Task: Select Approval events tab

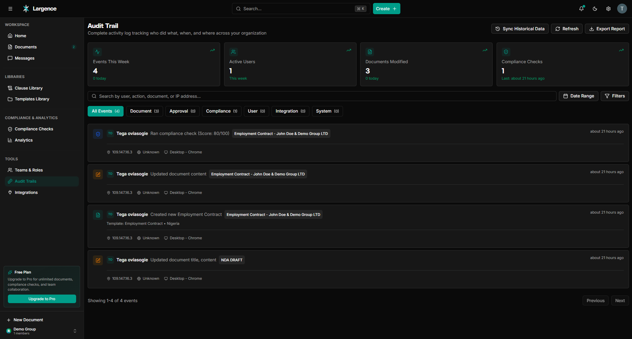Action: coord(182,111)
